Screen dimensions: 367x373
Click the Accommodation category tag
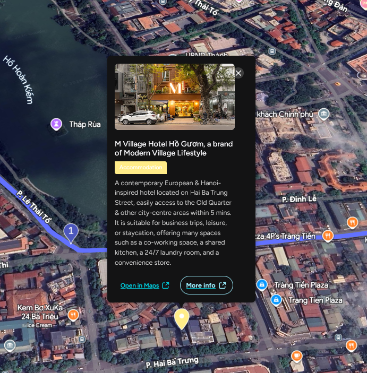tap(141, 168)
